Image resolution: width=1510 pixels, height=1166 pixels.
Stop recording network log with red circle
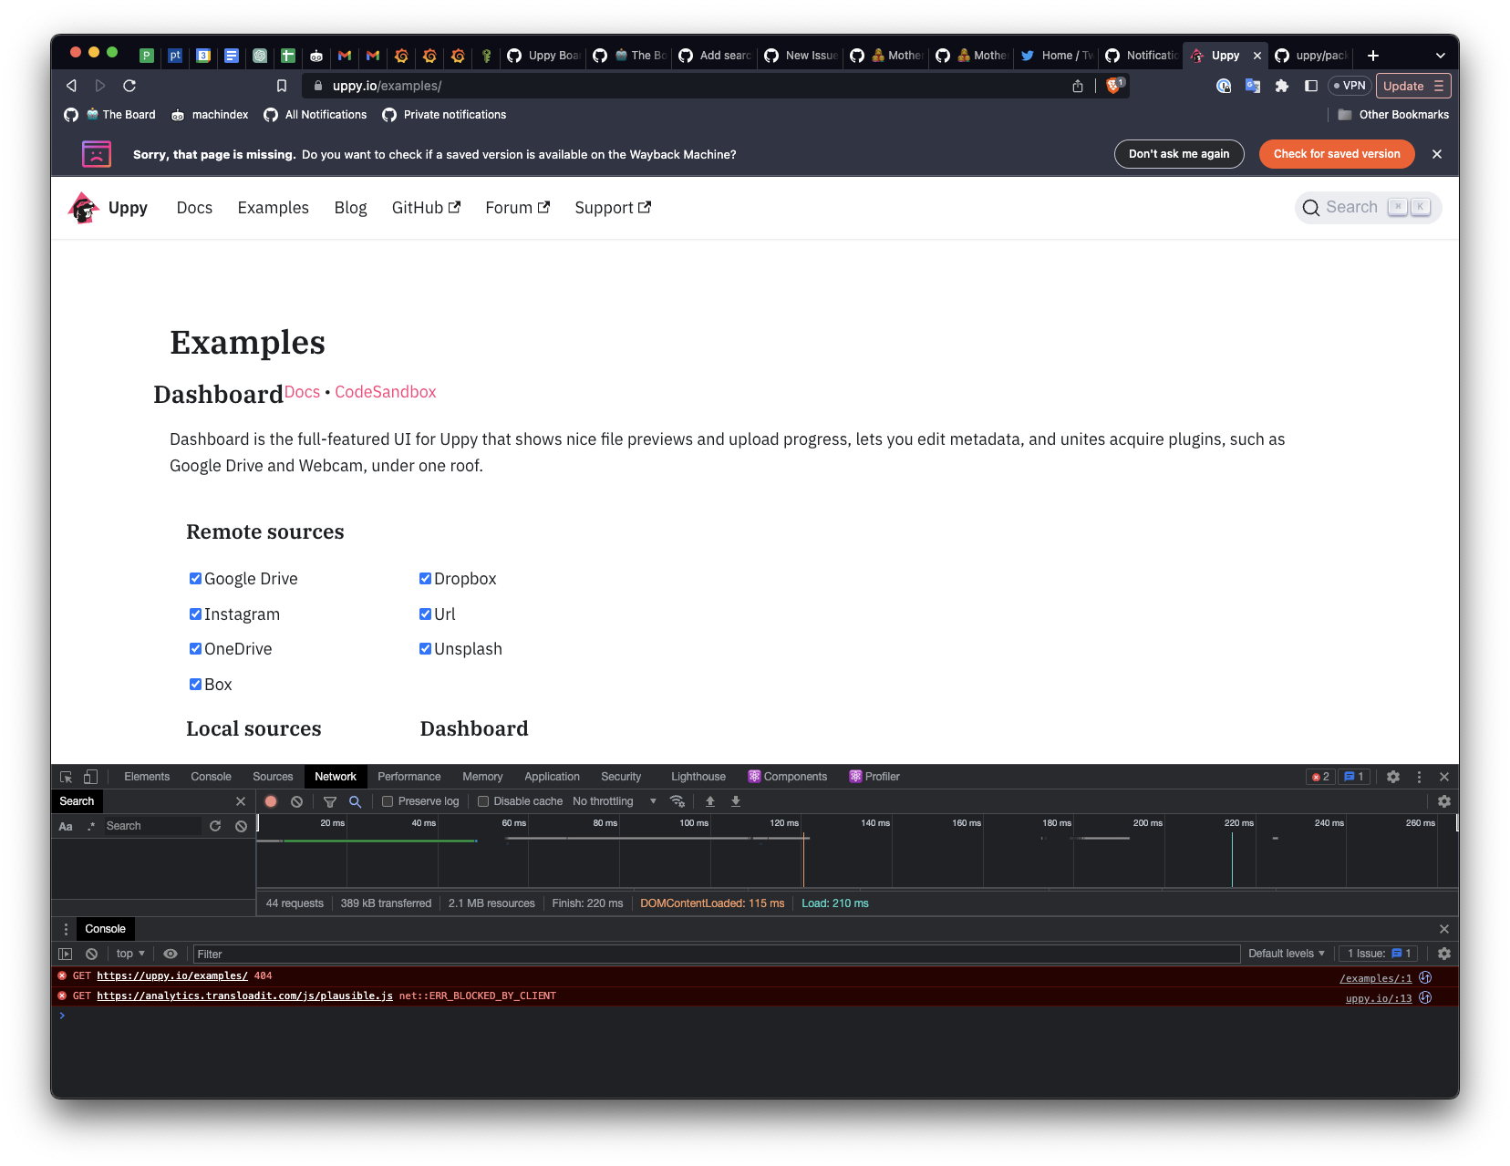271,801
